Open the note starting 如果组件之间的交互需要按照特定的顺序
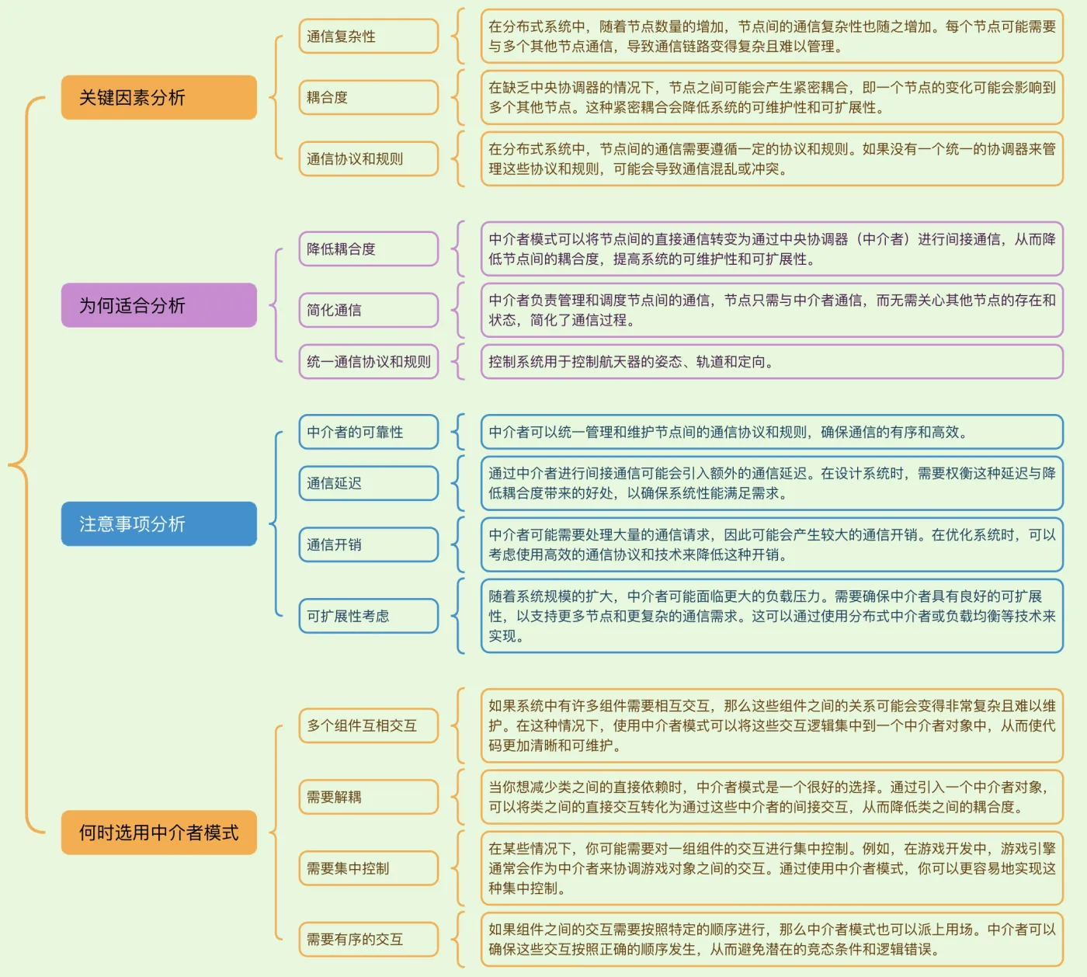 (x=772, y=939)
